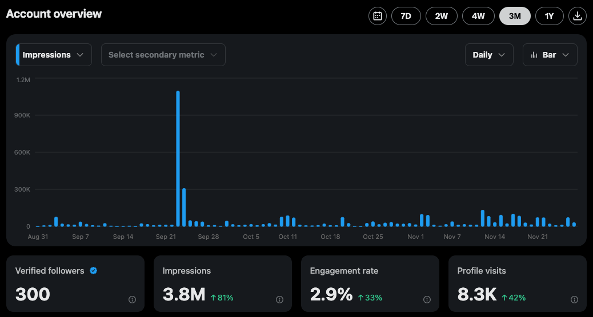The height and width of the screenshot is (317, 593).
Task: Click the 33% engagement rate increase indicator
Action: click(370, 298)
